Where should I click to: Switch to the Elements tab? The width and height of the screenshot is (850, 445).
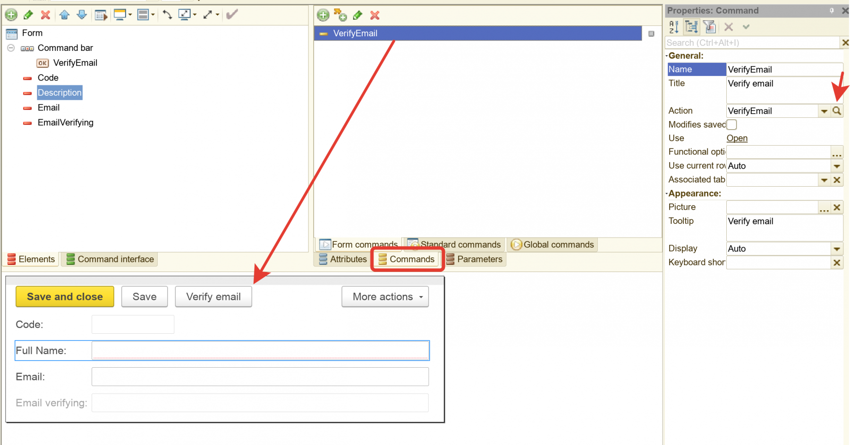click(31, 259)
